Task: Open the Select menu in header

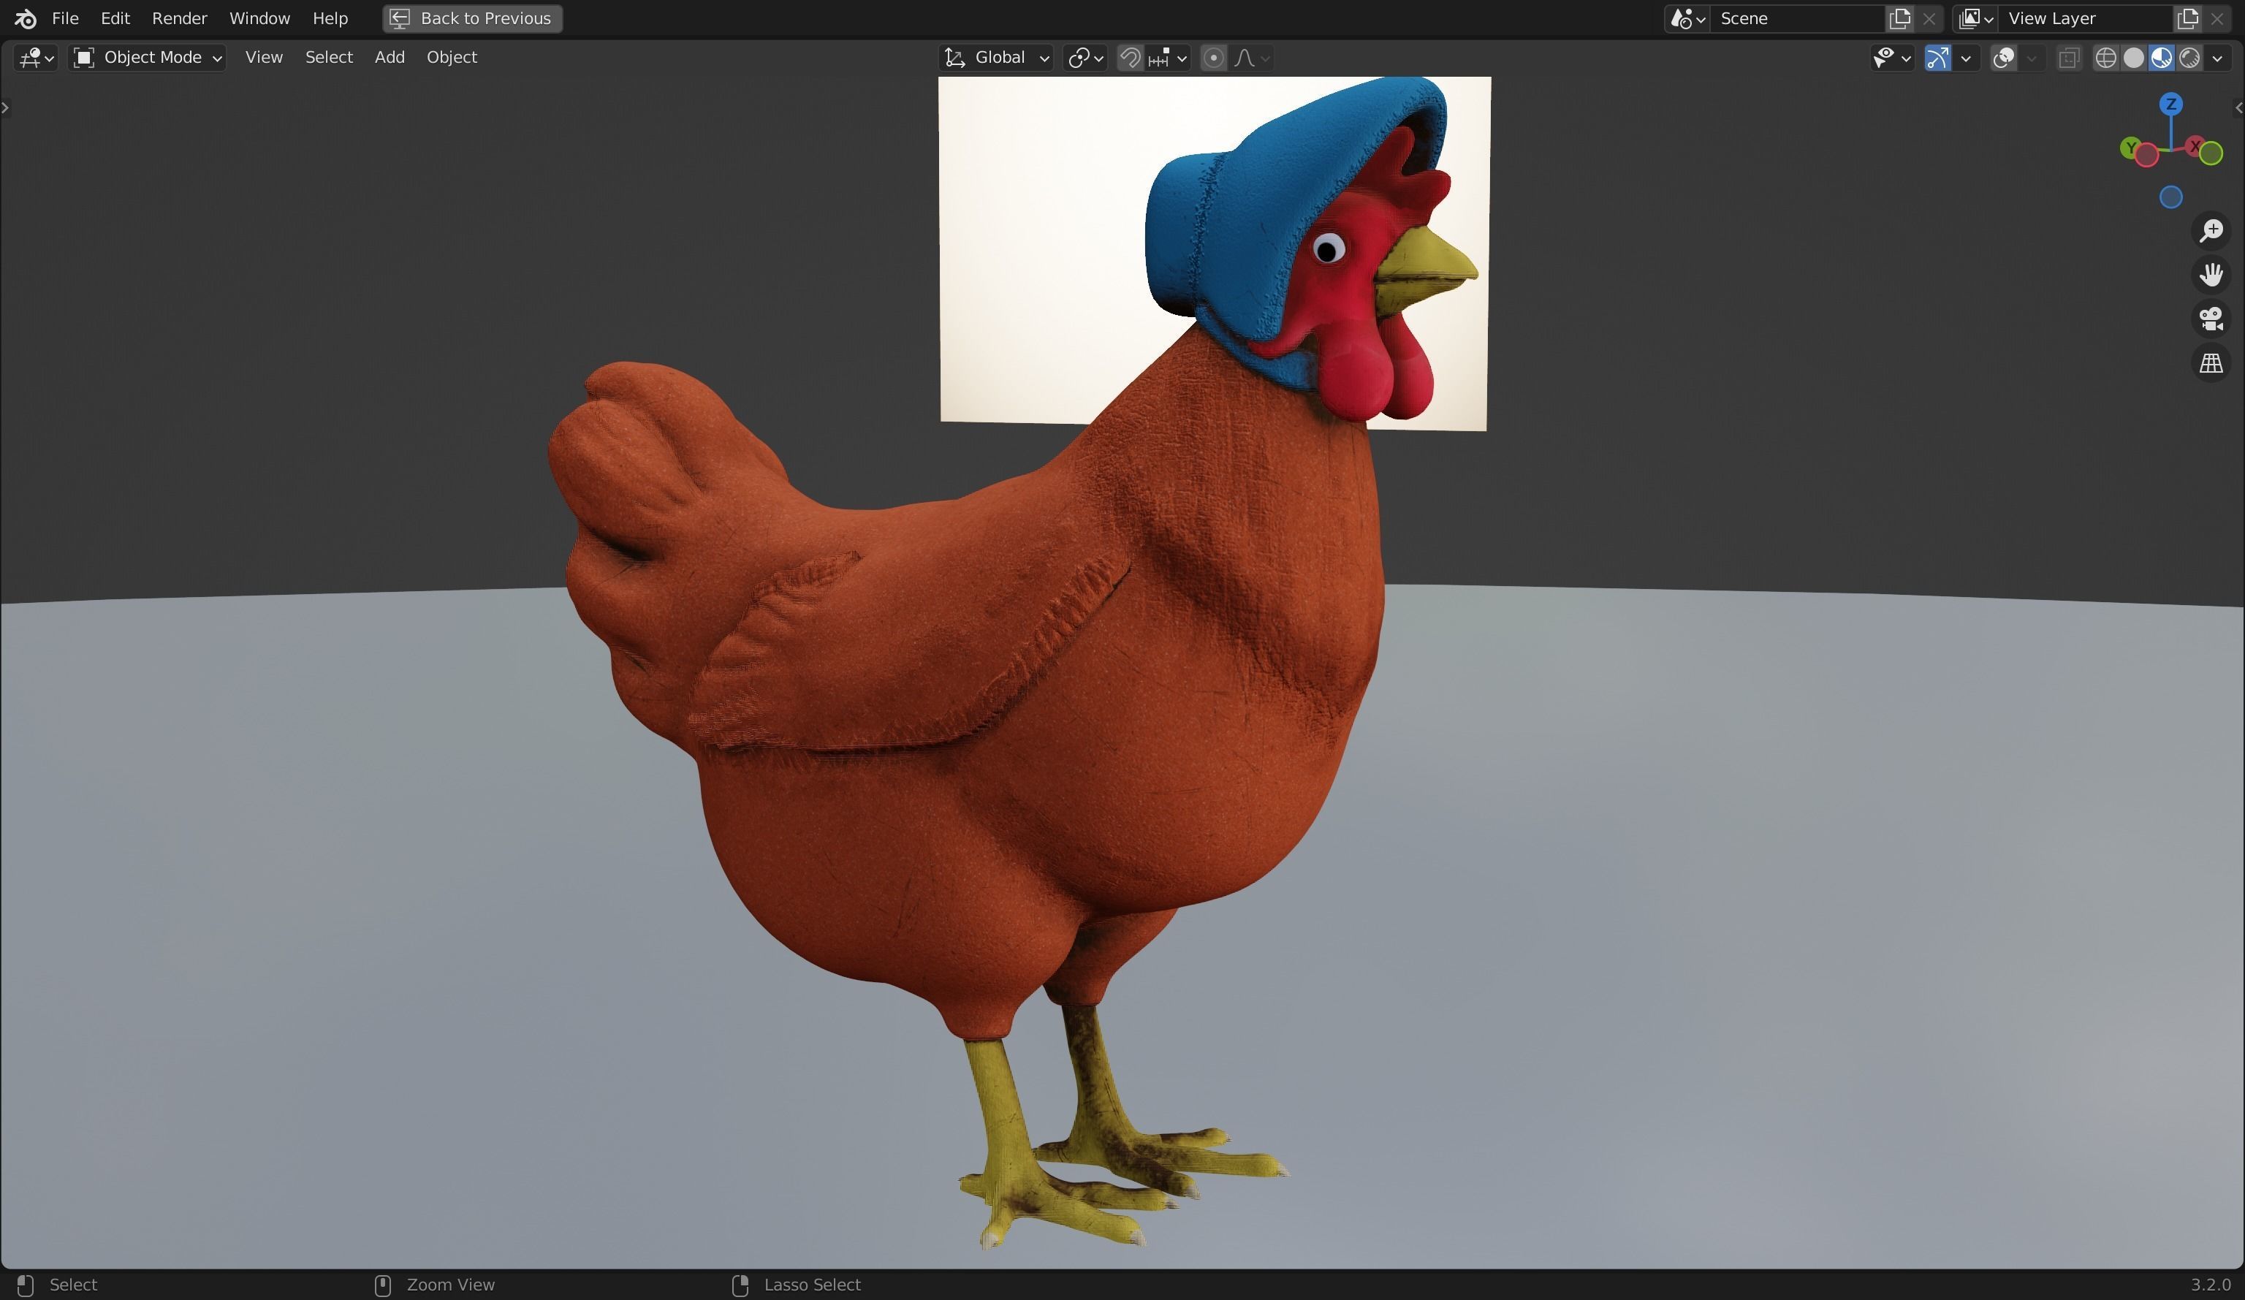Action: coord(329,57)
